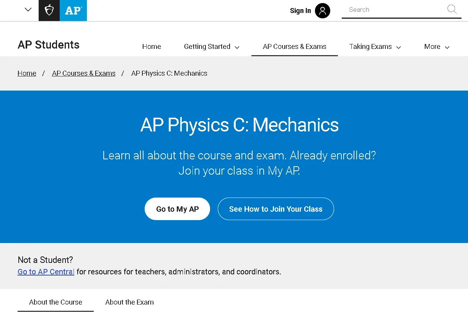Click See How to Join Your Class
Image resolution: width=468 pixels, height=329 pixels.
[276, 209]
